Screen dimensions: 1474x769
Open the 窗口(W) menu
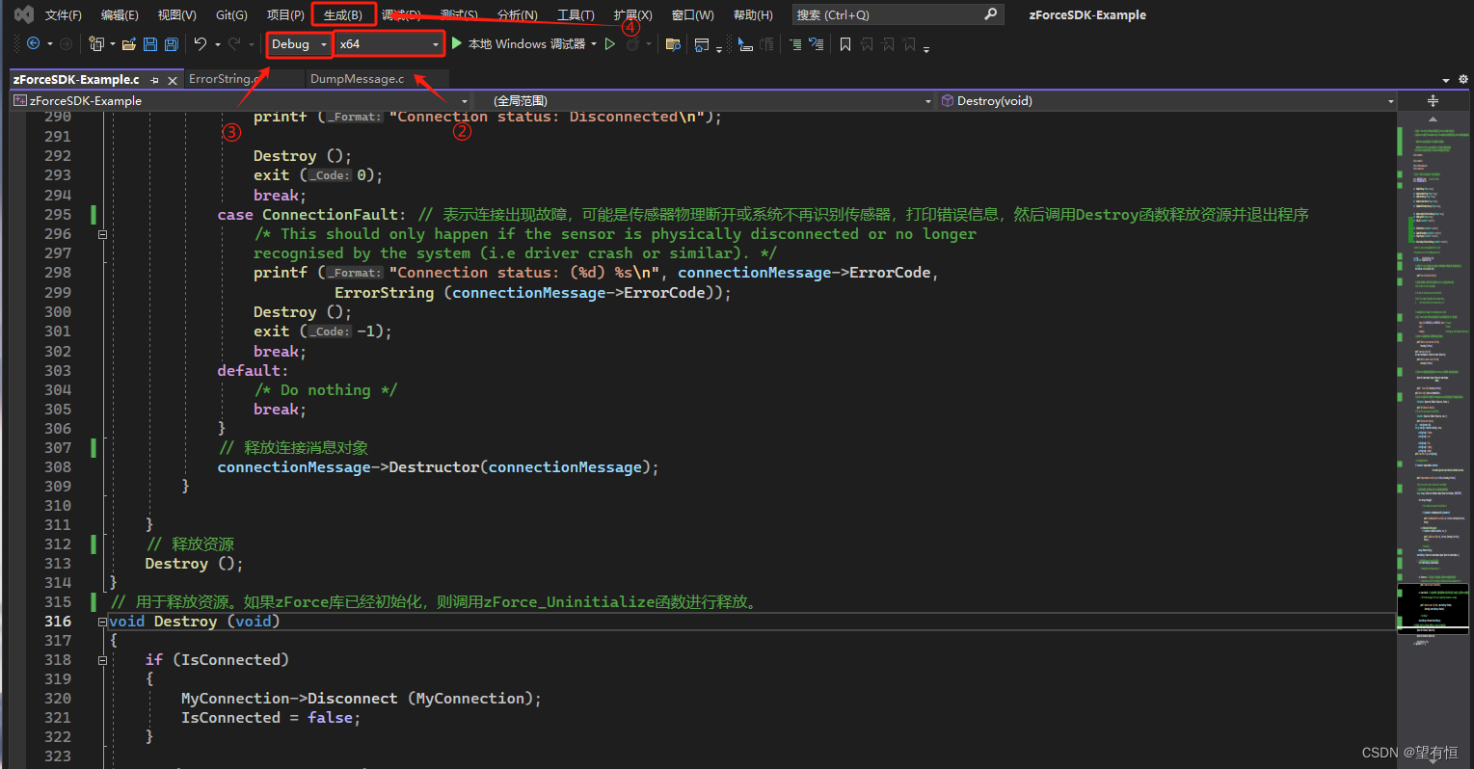coord(693,14)
